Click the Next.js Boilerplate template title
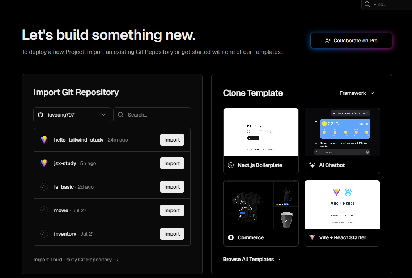 pyautogui.click(x=260, y=165)
